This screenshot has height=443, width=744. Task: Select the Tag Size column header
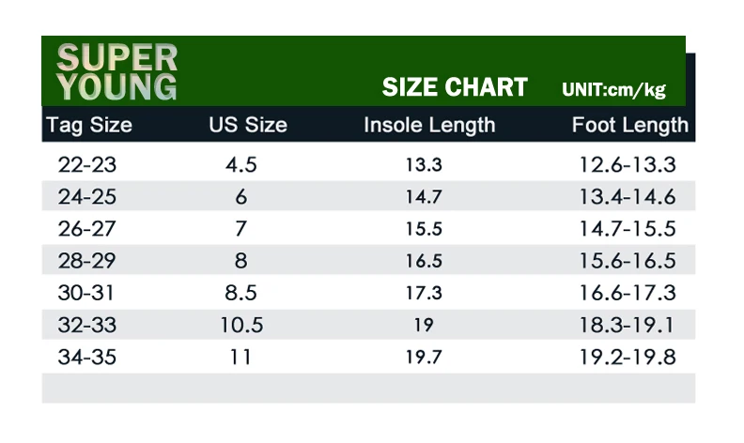click(89, 125)
